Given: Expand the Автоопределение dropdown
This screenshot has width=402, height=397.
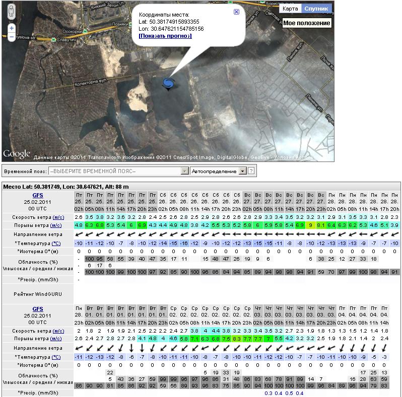Looking at the screenshot, I should [x=243, y=171].
